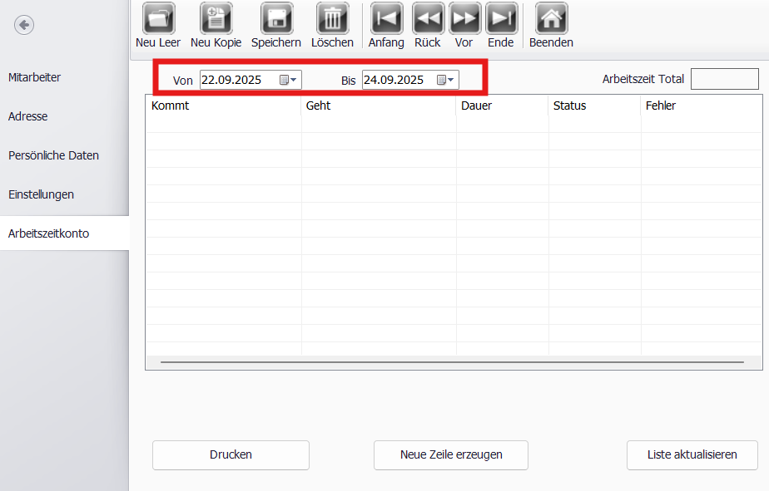
Task: Click the round back arrow button
Action: point(24,25)
